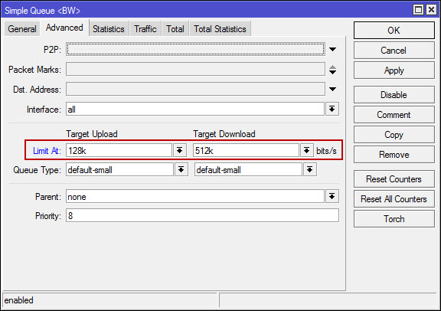The height and width of the screenshot is (311, 441).
Task: Click the bits/s unit label
Action: (x=326, y=151)
